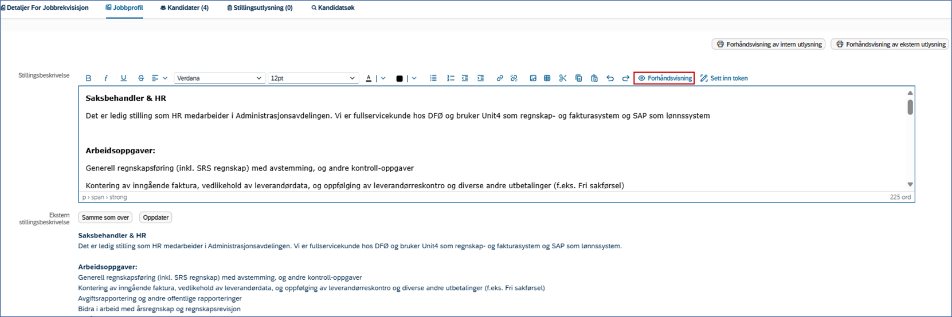The image size is (952, 317).
Task: Click the 'strong' element path item
Action: [x=118, y=197]
